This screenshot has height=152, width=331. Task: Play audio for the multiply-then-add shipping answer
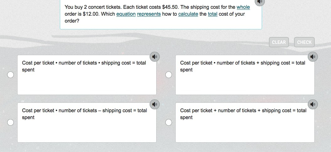(312, 57)
